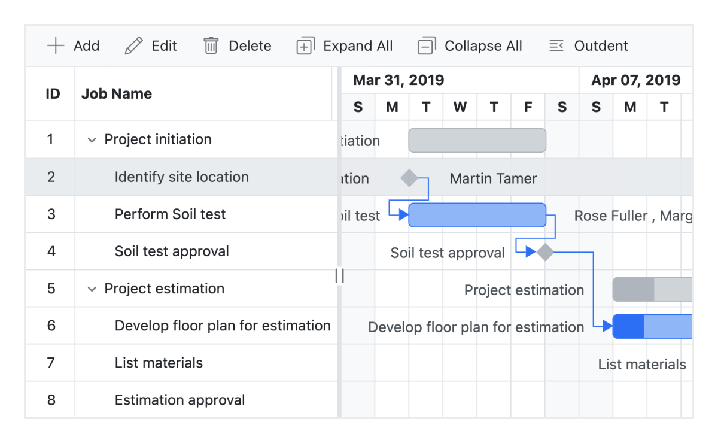Click the Mar 31, 2019 timeline header
The image size is (718, 443).
pos(398,80)
